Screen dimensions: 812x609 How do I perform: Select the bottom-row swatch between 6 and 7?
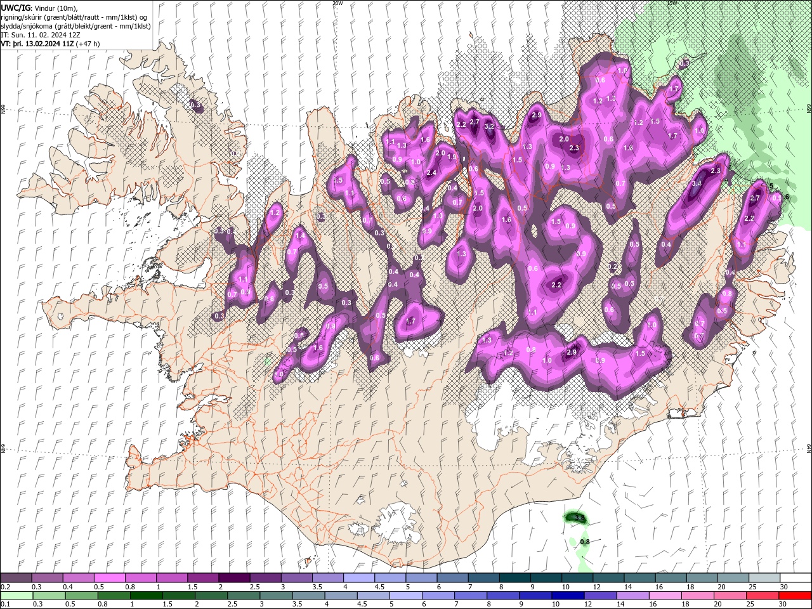pyautogui.click(x=438, y=596)
